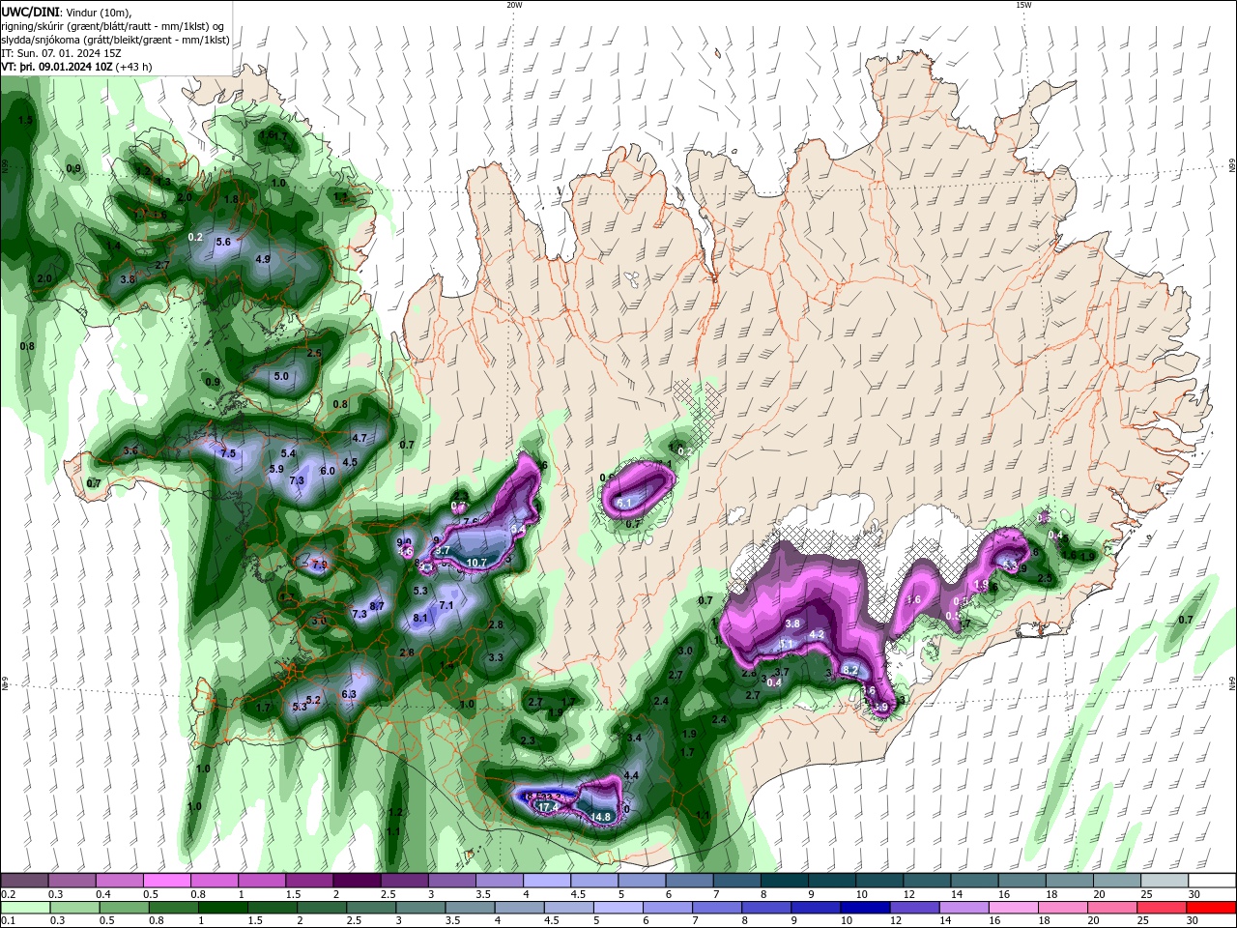Select bright pink top-row swatch between 0.5 and 0.8
The width and height of the screenshot is (1237, 928).
pyautogui.click(x=166, y=881)
